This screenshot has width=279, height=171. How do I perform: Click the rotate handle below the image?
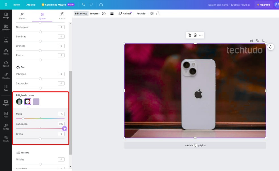pos(195,145)
